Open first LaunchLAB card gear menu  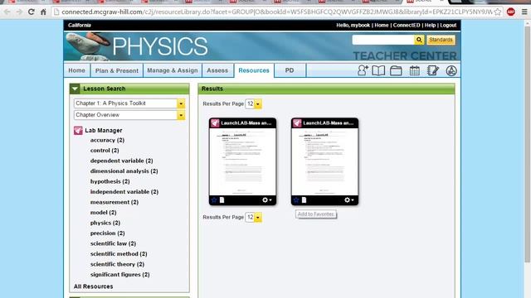coord(266,200)
